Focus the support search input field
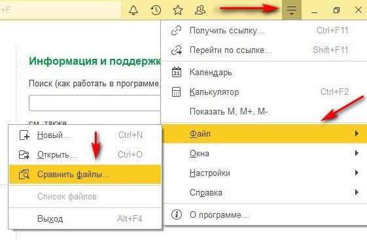The image size is (367, 240). 95,103
